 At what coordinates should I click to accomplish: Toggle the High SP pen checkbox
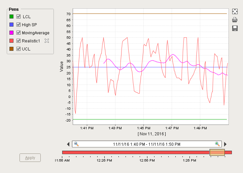pos(19,25)
